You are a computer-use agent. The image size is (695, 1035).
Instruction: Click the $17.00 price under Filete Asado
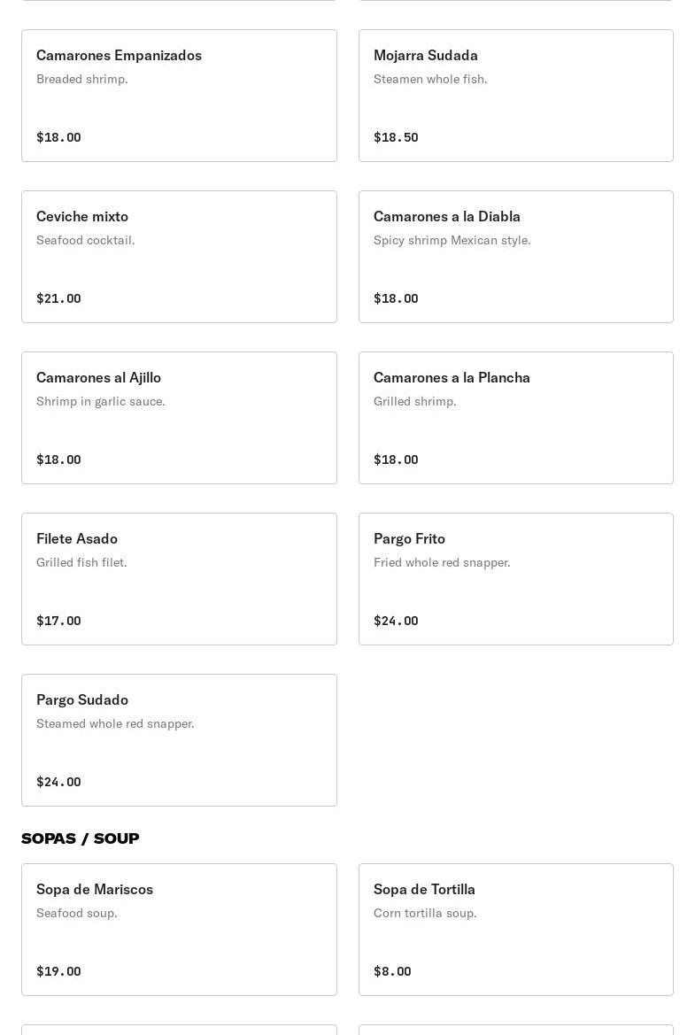[x=58, y=621]
